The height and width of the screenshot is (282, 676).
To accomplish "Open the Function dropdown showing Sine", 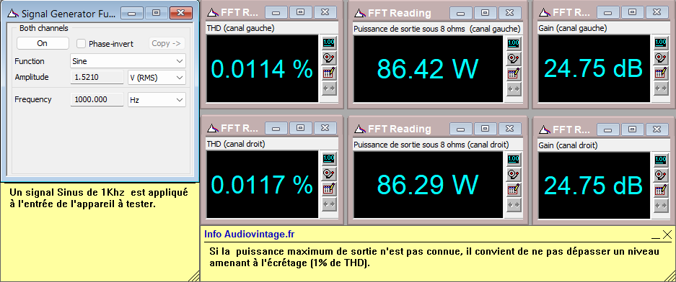I will (128, 61).
